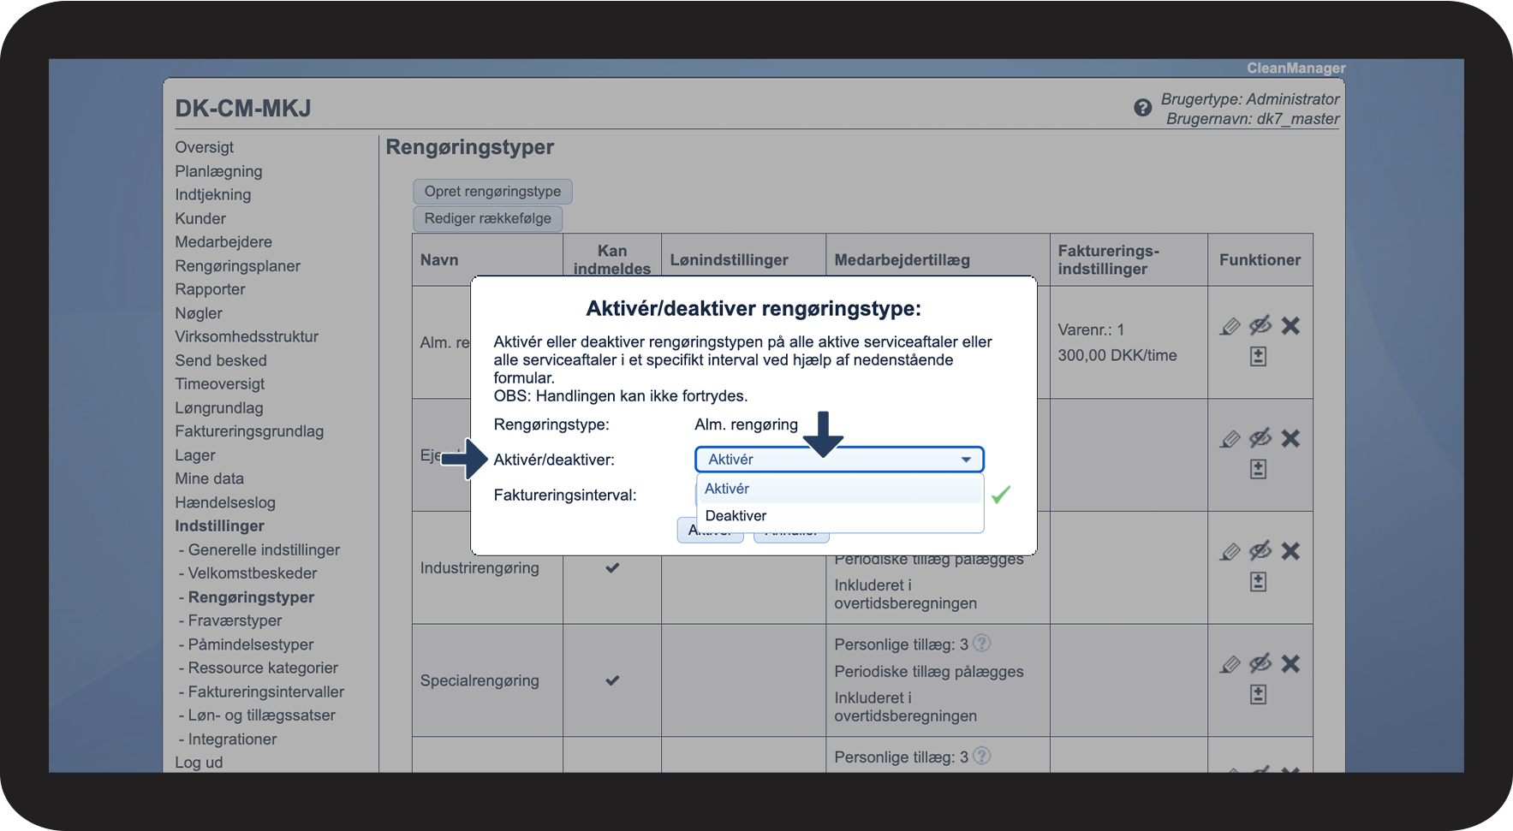The width and height of the screenshot is (1513, 831).
Task: Open Indtjekning in sidebar
Action: pyautogui.click(x=213, y=194)
